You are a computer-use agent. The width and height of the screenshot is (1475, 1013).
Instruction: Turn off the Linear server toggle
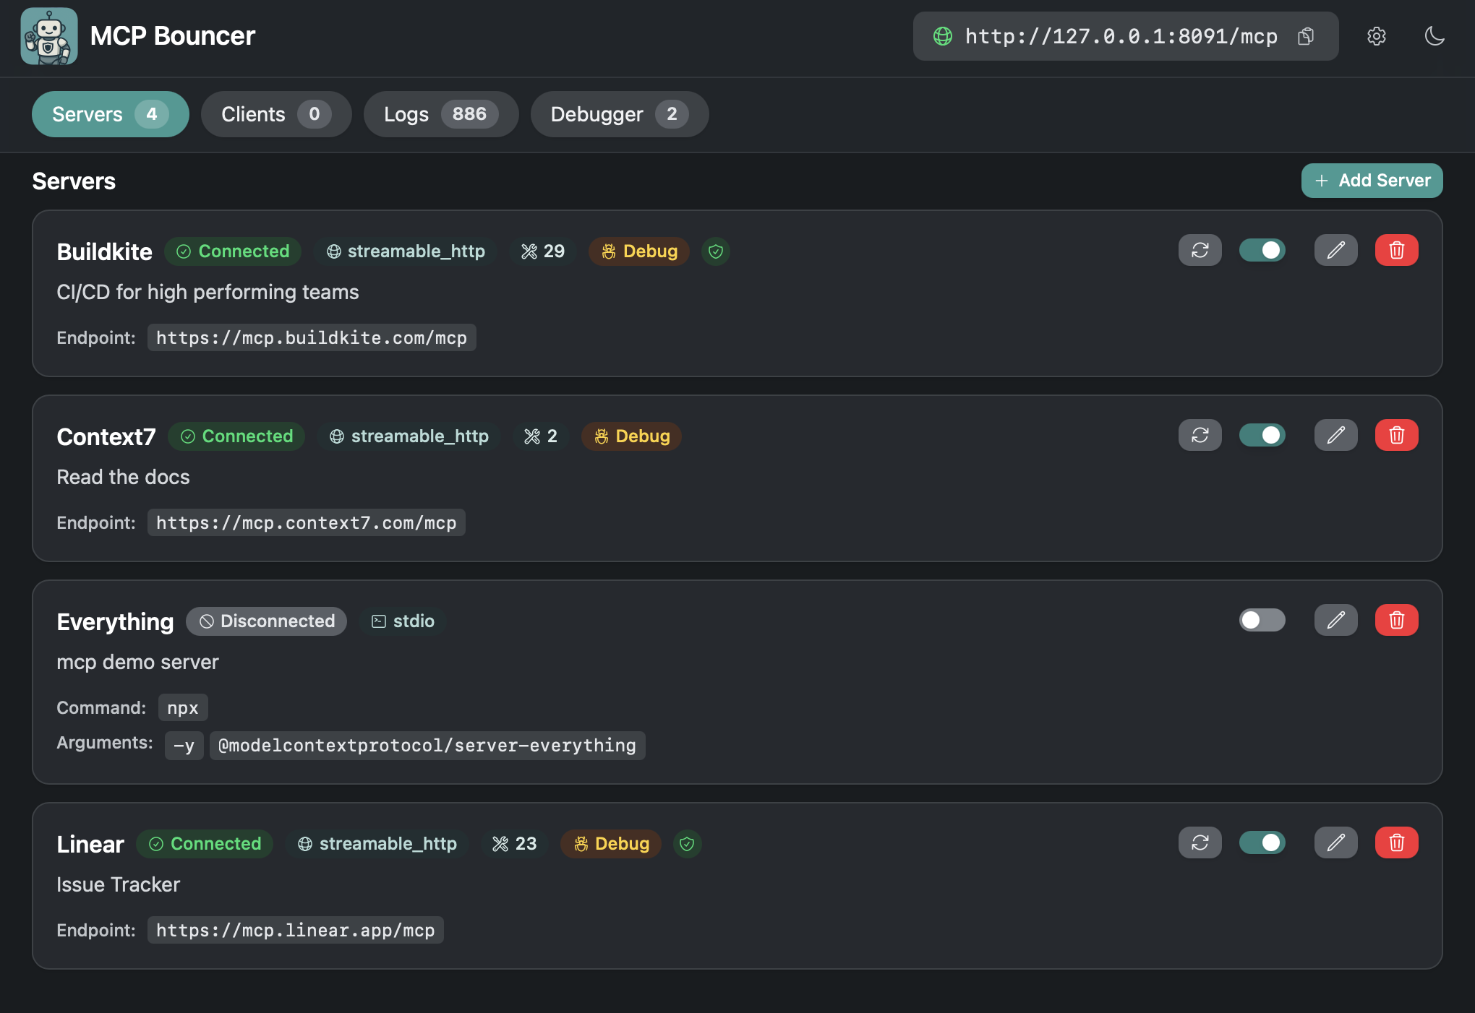pyautogui.click(x=1262, y=842)
